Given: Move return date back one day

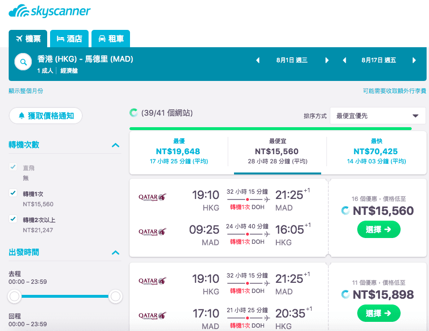Looking at the screenshot, I should 344,60.
